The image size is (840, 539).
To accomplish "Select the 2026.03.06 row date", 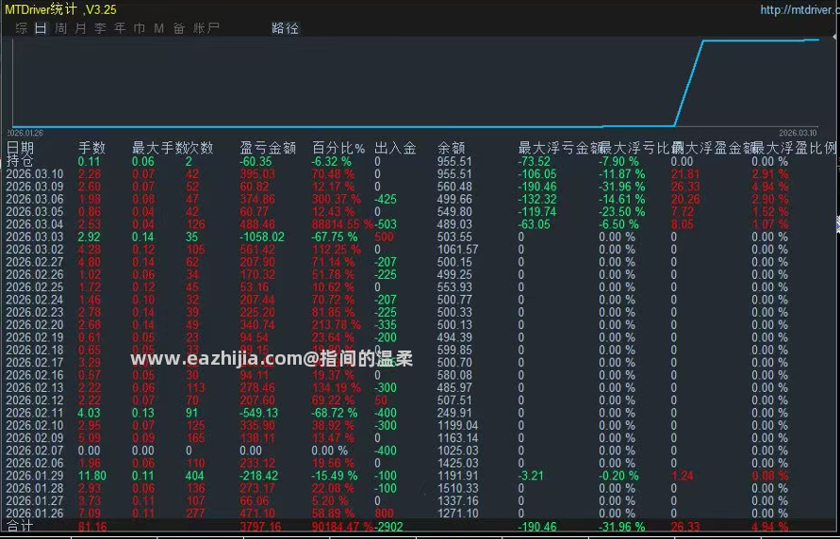I will [34, 199].
